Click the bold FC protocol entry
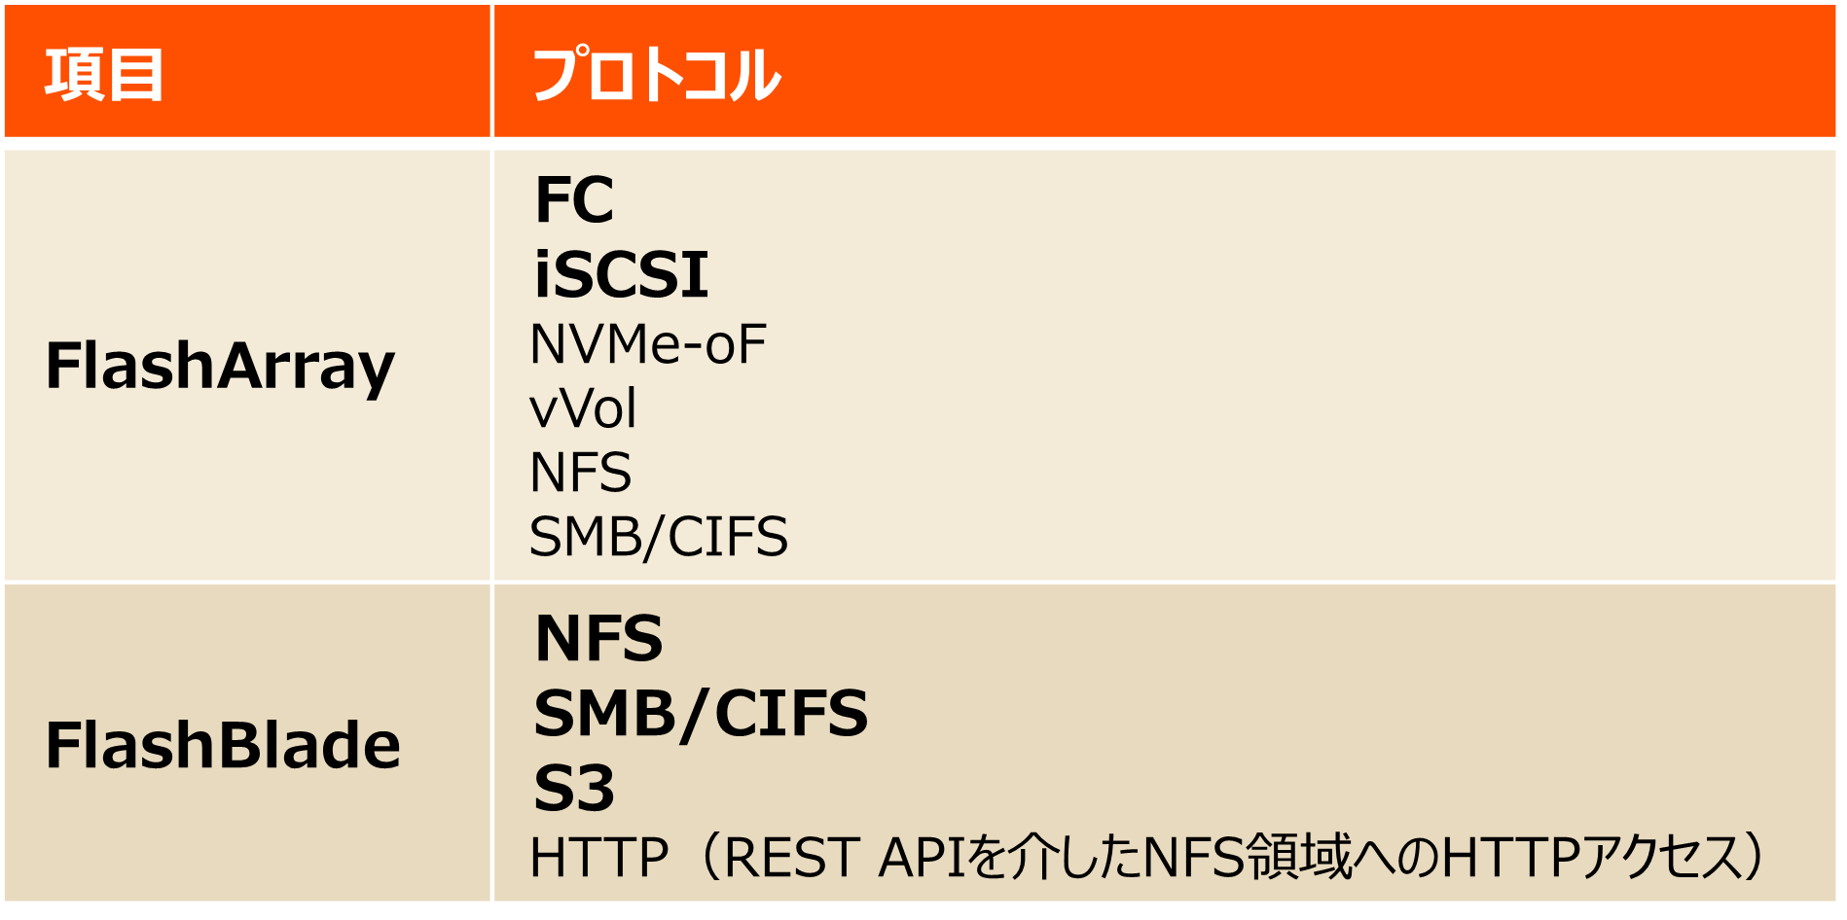 [x=574, y=200]
